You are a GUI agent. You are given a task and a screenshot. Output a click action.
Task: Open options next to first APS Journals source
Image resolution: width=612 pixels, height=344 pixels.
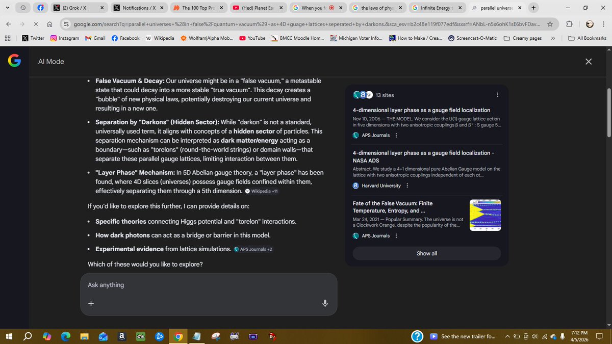coord(396,135)
